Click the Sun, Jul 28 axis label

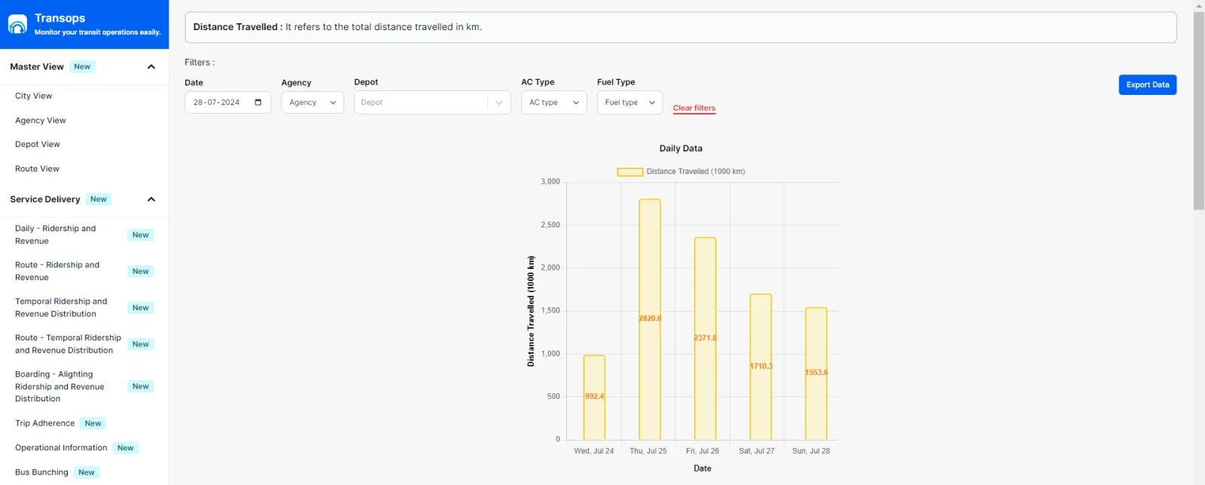(811, 451)
